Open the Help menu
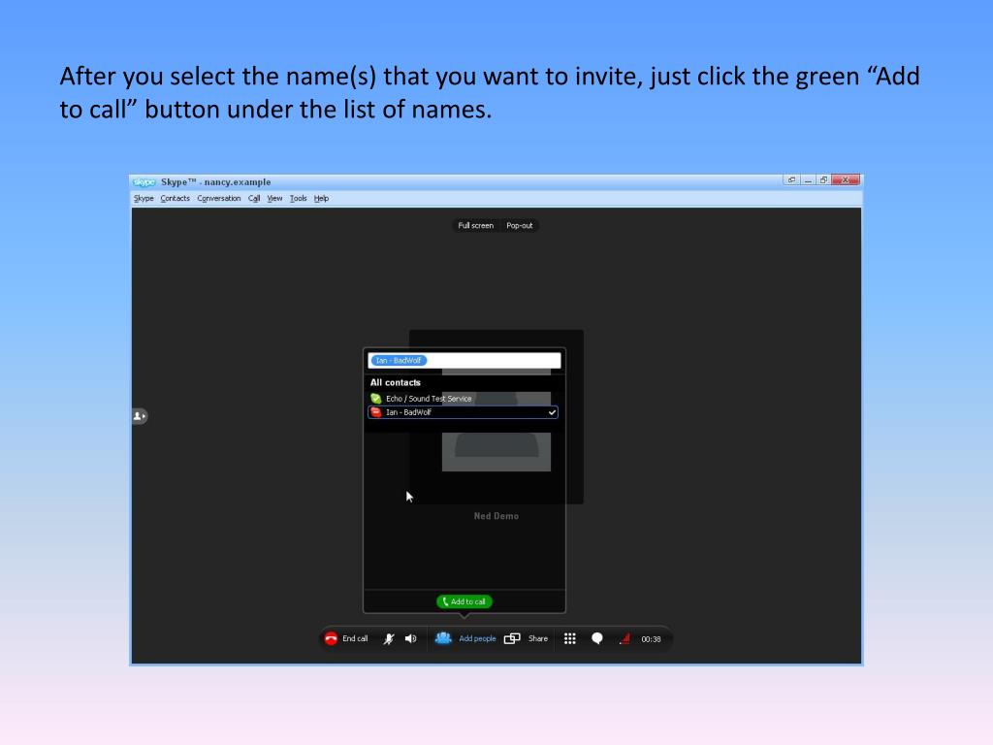 [321, 198]
